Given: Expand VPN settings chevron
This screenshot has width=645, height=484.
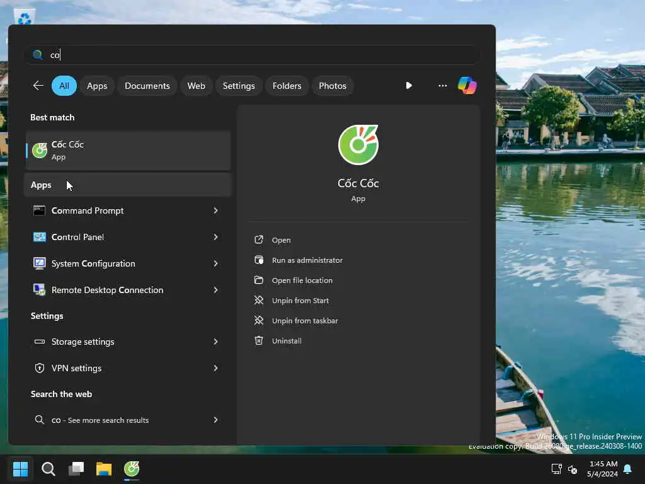Looking at the screenshot, I should [x=215, y=368].
